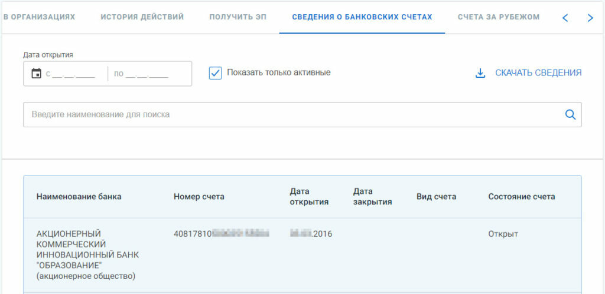Focus the start date 'с' field
This screenshot has height=294, width=605.
point(73,74)
